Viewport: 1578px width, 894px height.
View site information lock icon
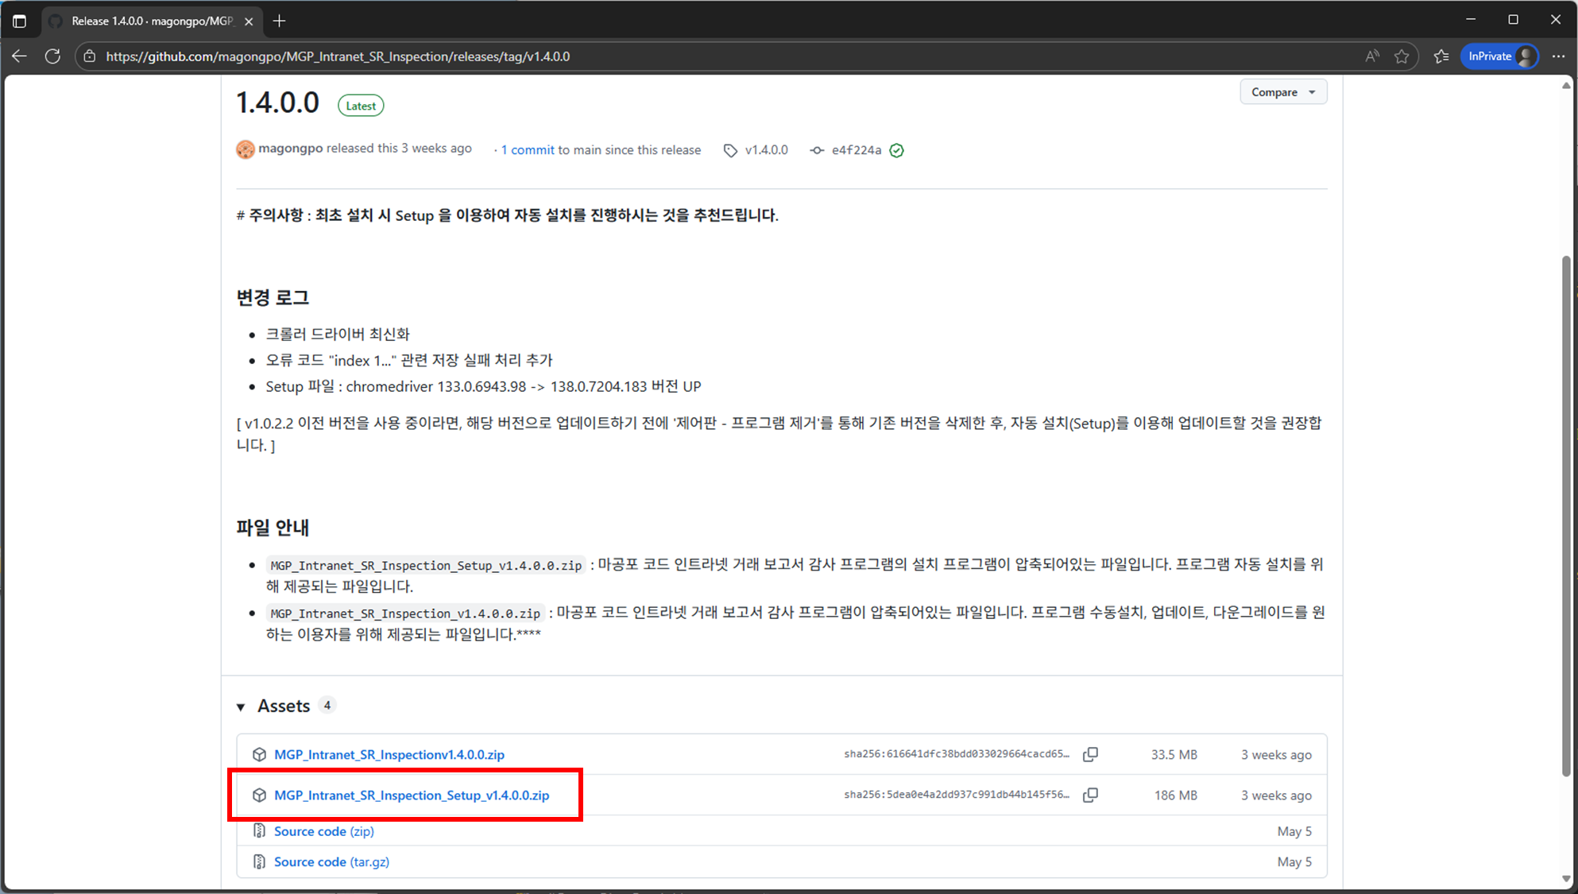pyautogui.click(x=90, y=56)
